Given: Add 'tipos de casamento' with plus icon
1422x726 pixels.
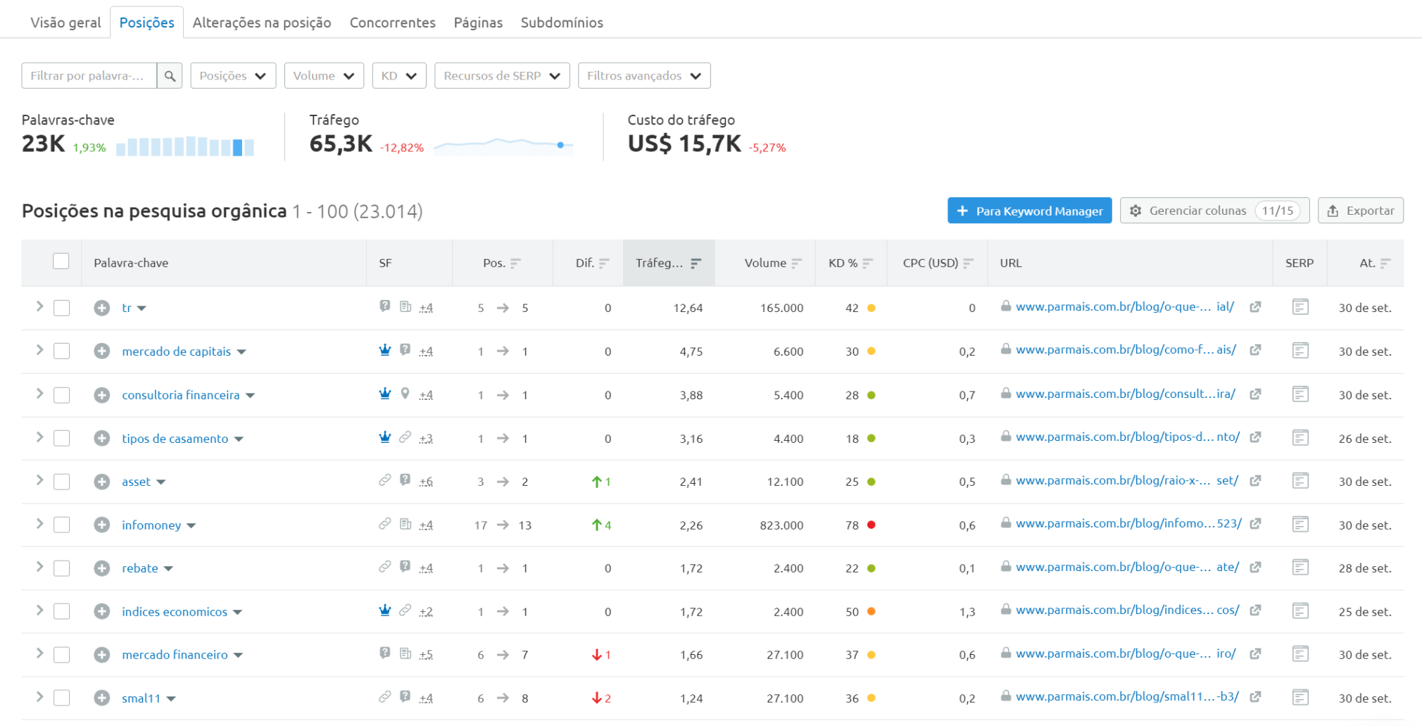Looking at the screenshot, I should pos(102,438).
